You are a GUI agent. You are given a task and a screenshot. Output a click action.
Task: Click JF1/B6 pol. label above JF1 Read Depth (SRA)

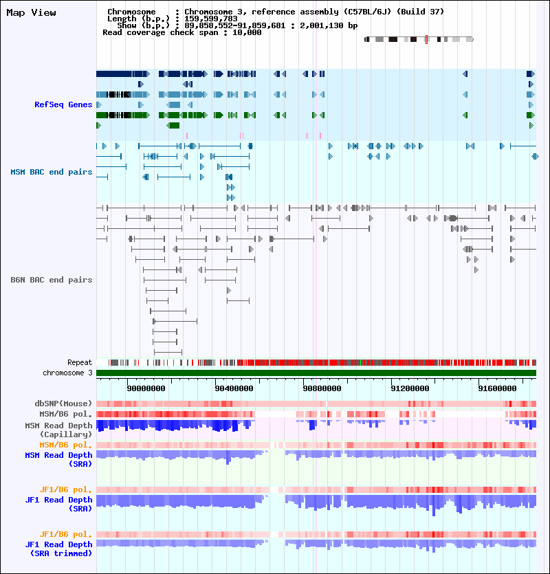[x=66, y=489]
